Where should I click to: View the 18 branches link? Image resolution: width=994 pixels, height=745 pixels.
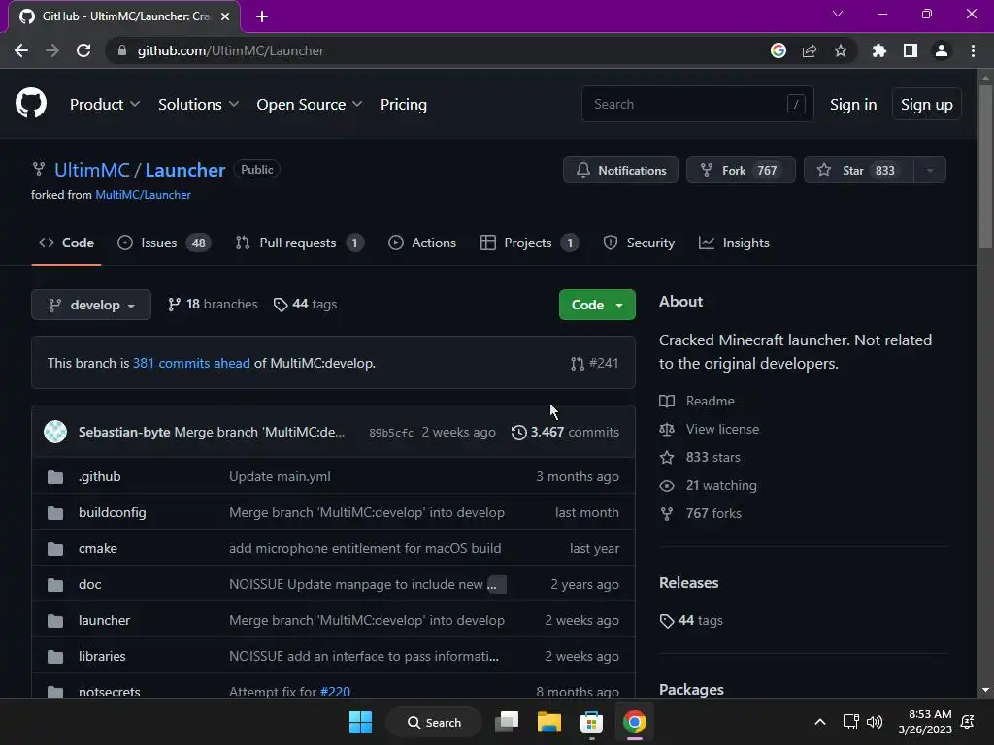[x=213, y=304]
